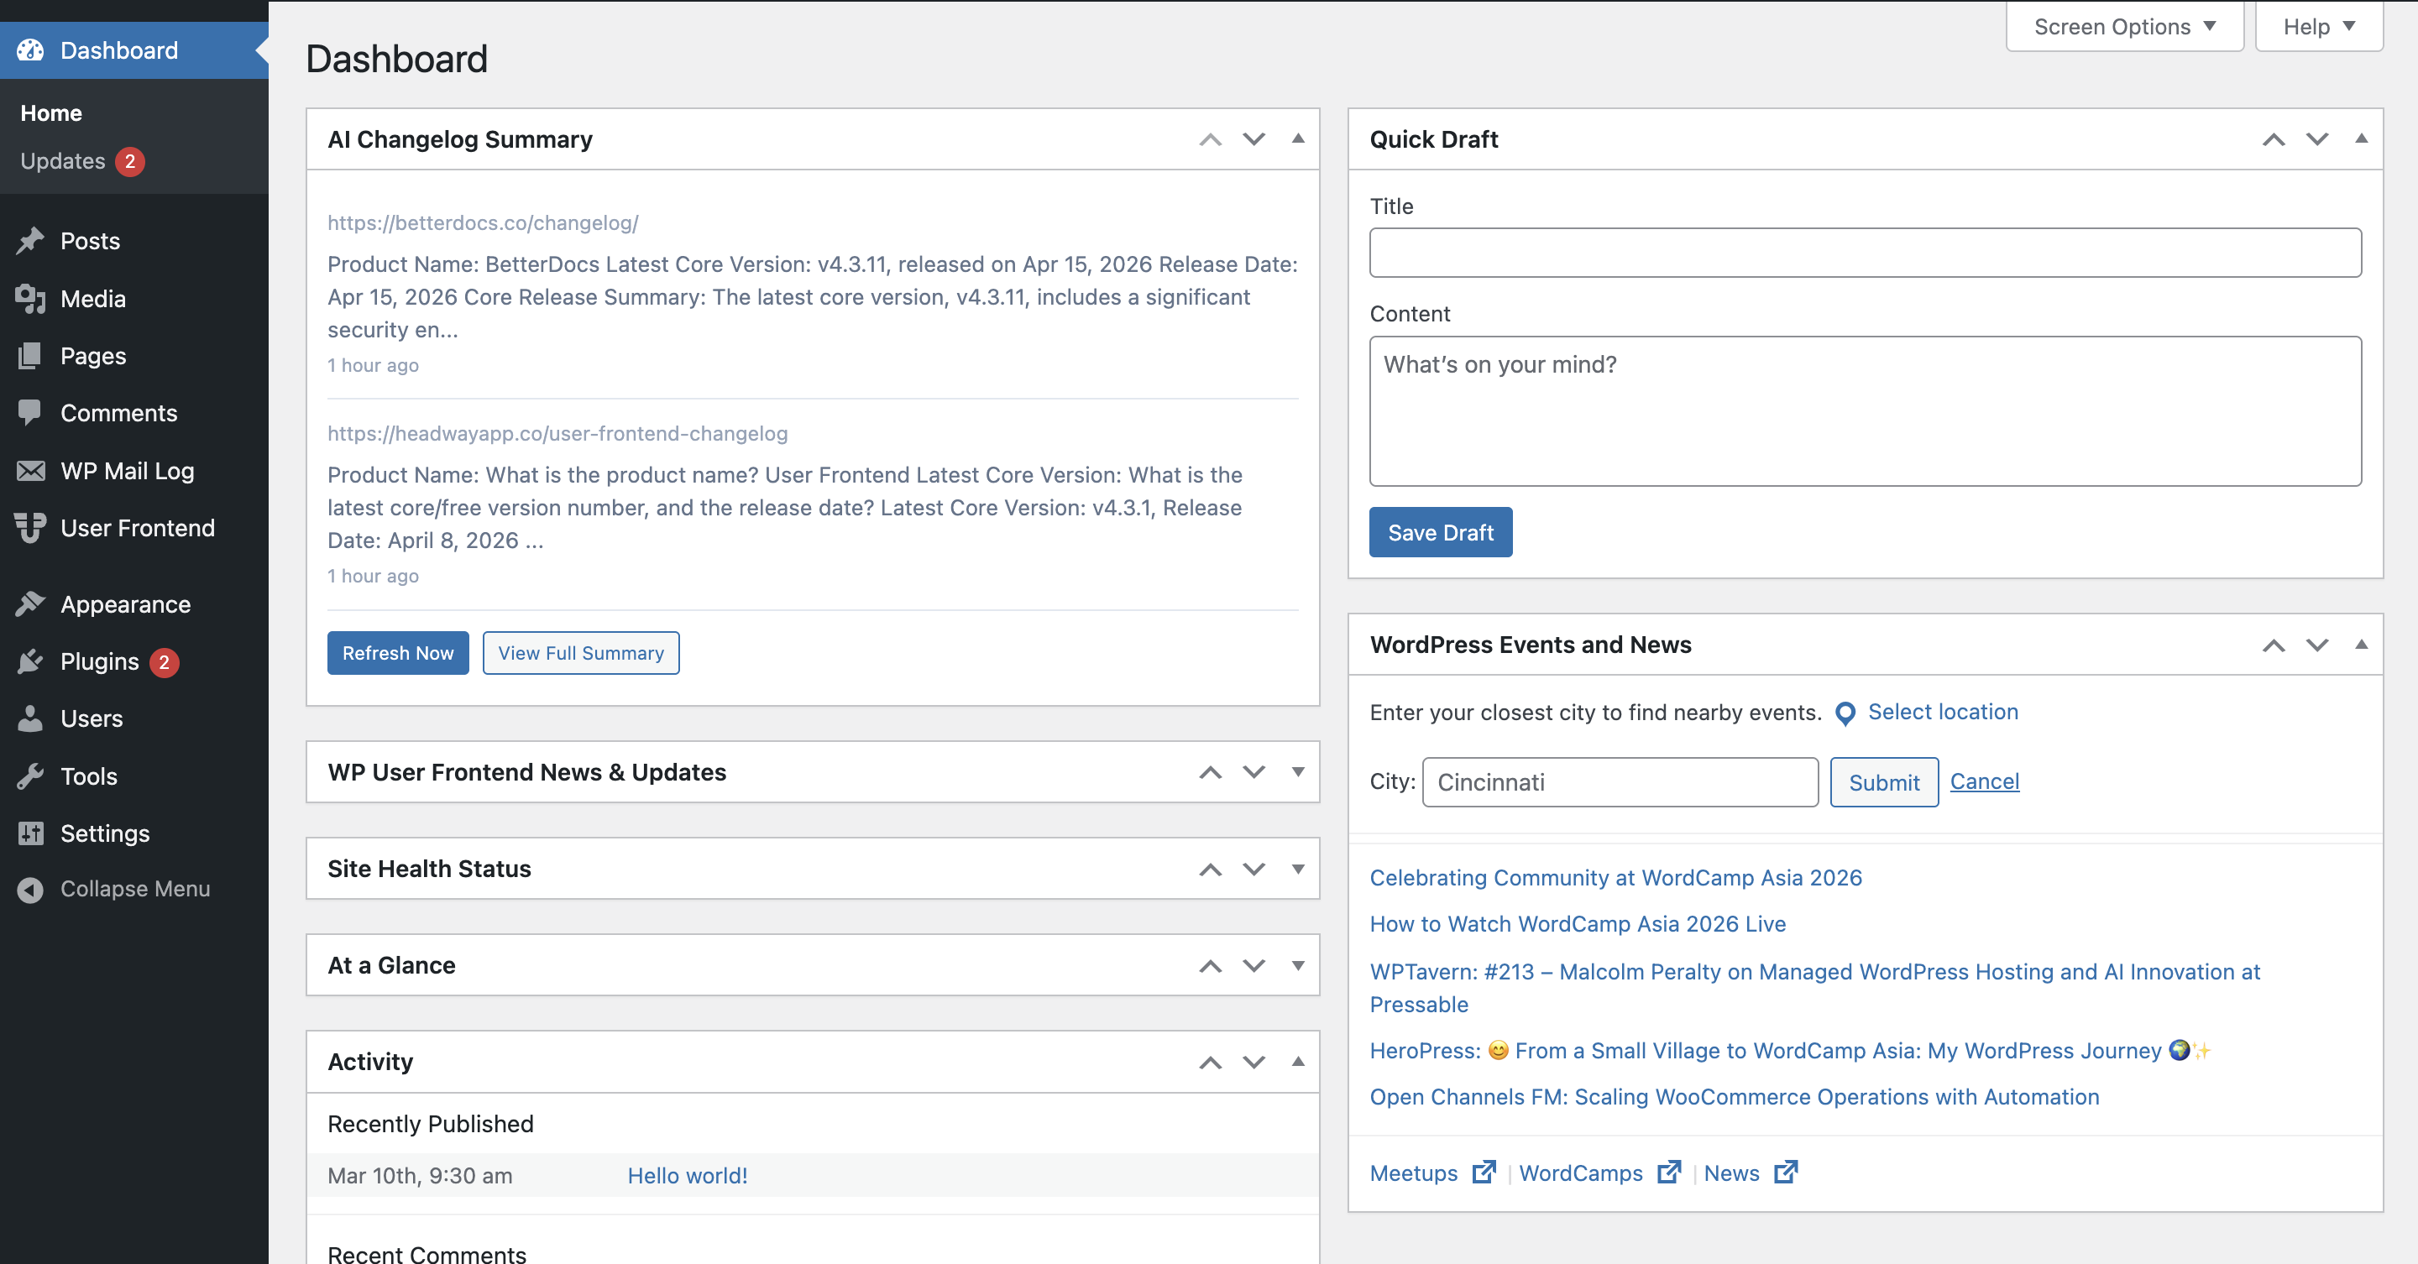Open WP Mail Log via the envelope icon
The width and height of the screenshot is (2418, 1264).
click(31, 470)
